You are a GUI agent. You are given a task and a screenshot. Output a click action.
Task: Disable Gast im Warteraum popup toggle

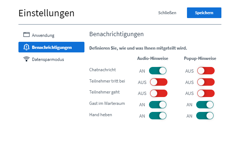(x=205, y=104)
